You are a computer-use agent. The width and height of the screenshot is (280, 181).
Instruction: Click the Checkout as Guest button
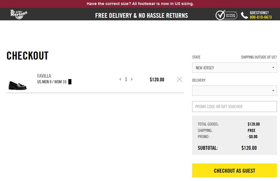(234, 170)
